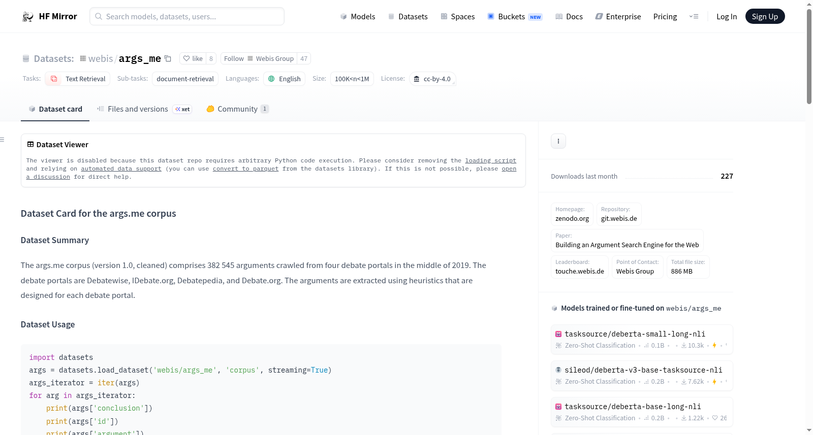813x435 pixels.
Task: Expand the navigation overflow menu
Action: click(694, 16)
